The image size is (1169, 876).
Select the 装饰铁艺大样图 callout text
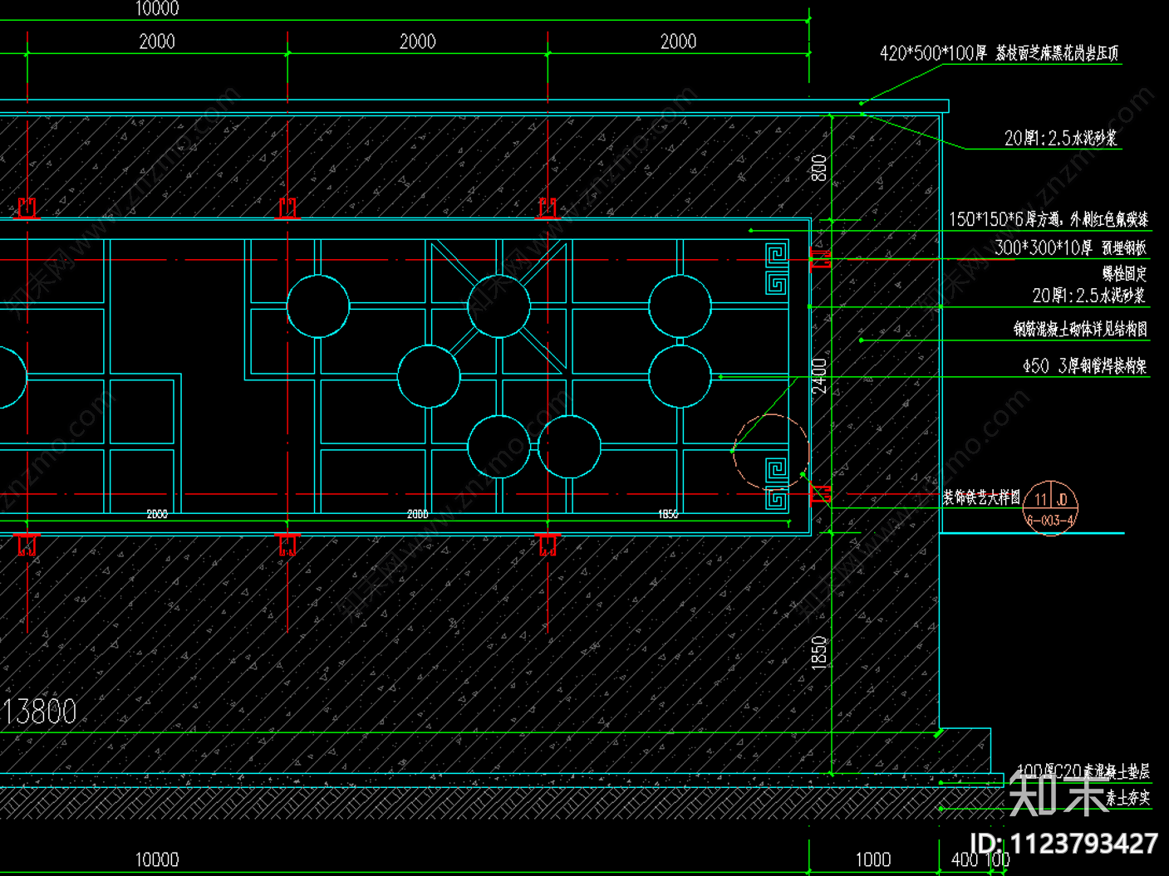point(981,497)
